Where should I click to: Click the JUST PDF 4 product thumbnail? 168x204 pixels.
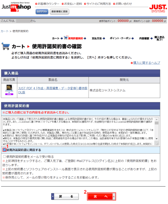tap(9, 90)
